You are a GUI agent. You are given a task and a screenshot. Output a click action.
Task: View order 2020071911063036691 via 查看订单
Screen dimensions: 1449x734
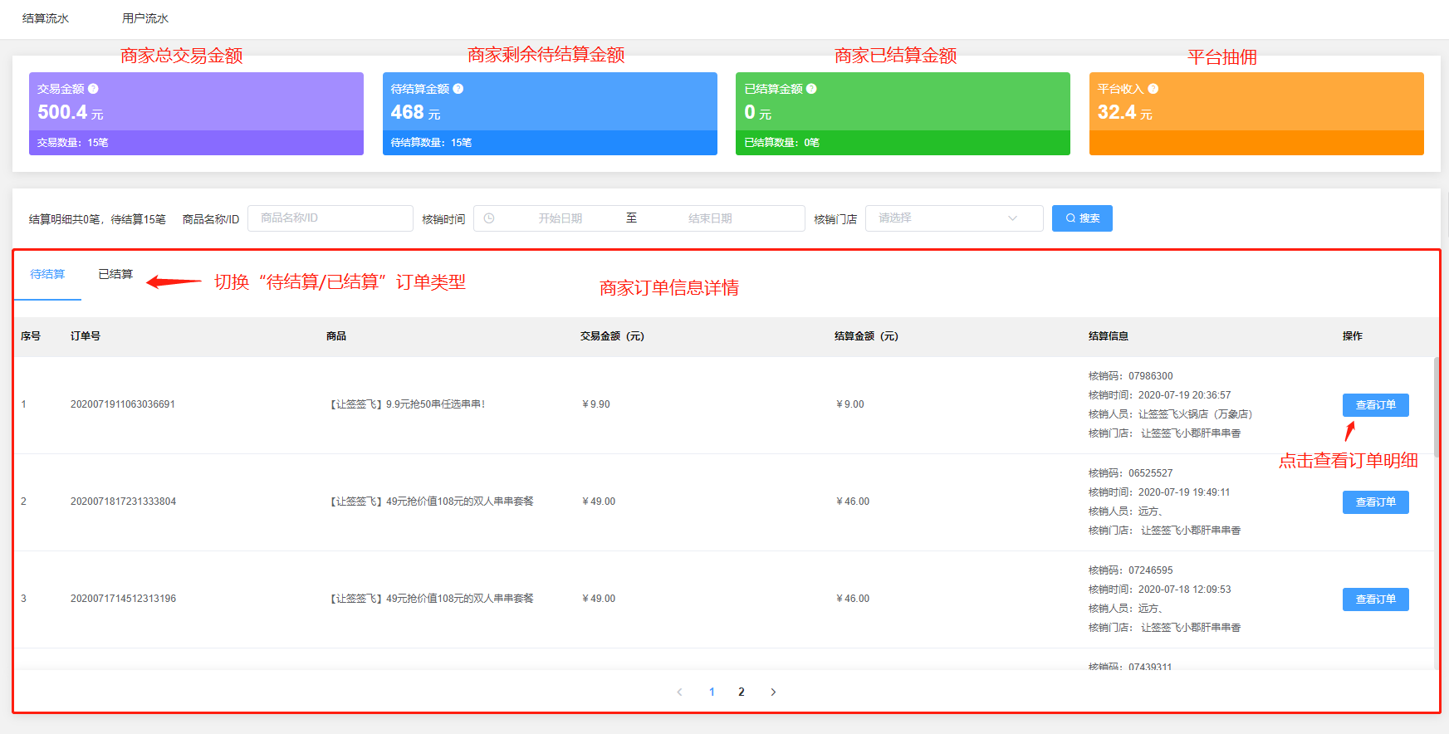[1375, 405]
